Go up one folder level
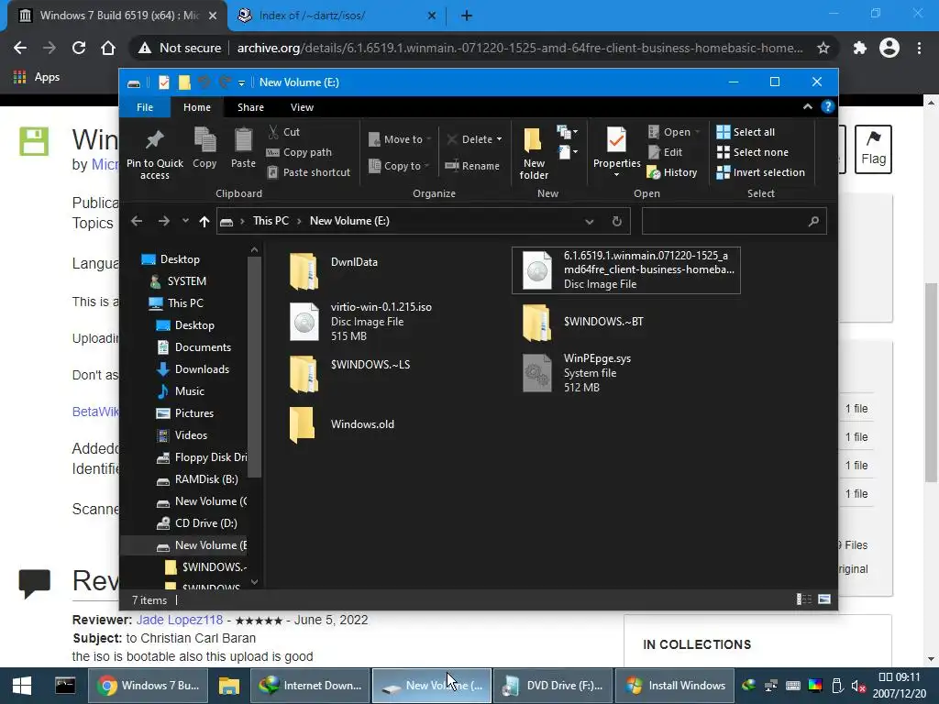The width and height of the screenshot is (939, 704). tap(204, 222)
